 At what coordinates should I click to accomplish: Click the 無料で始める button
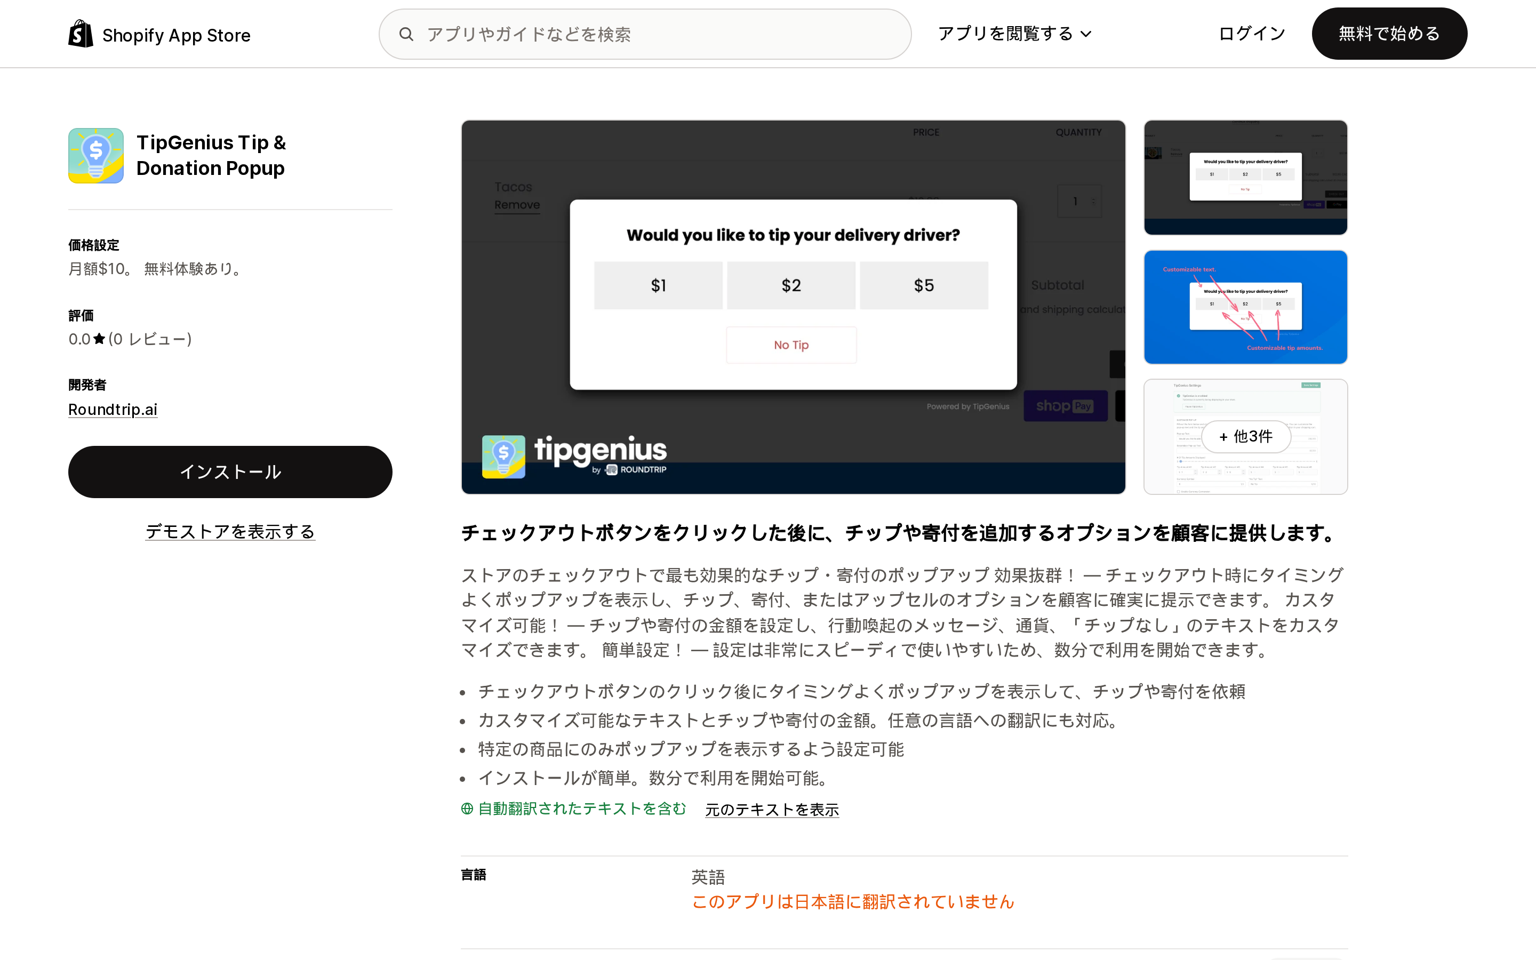pyautogui.click(x=1389, y=34)
